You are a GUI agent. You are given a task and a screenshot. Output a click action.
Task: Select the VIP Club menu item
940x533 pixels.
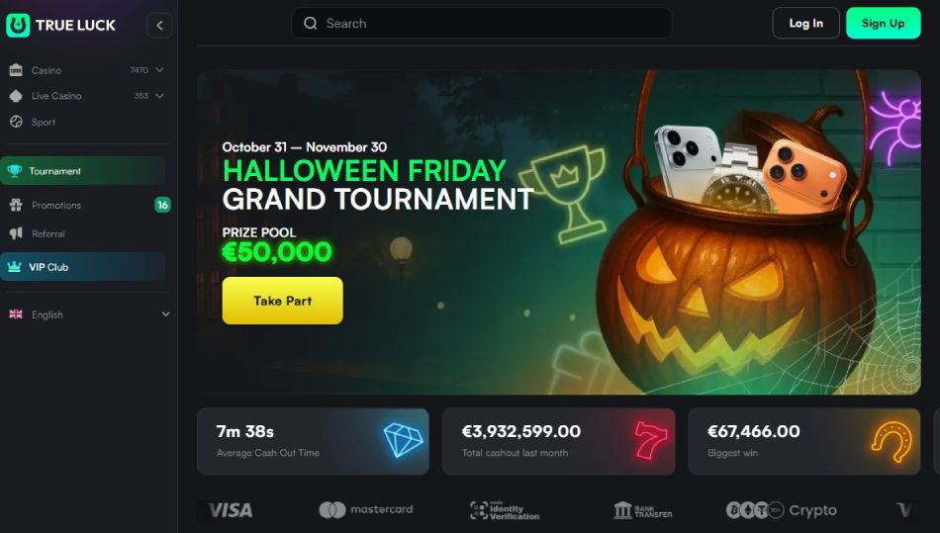coord(83,267)
